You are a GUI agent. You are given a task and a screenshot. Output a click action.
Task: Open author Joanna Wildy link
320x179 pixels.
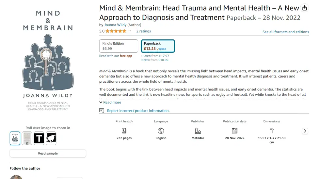[115, 25]
